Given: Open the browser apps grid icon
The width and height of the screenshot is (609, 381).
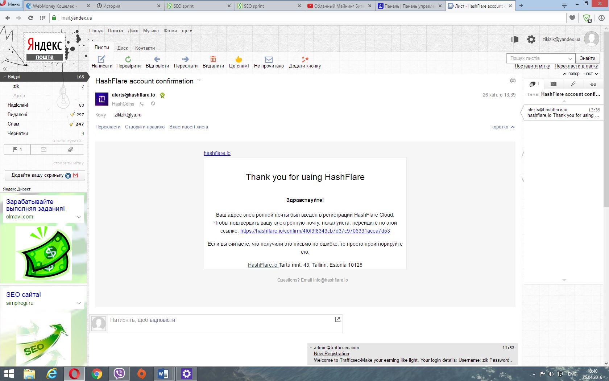Looking at the screenshot, I should coord(42,18).
